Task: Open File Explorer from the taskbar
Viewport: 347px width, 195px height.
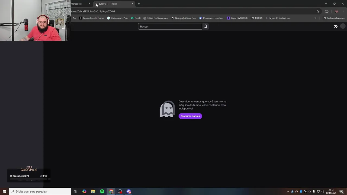Action: (93, 191)
